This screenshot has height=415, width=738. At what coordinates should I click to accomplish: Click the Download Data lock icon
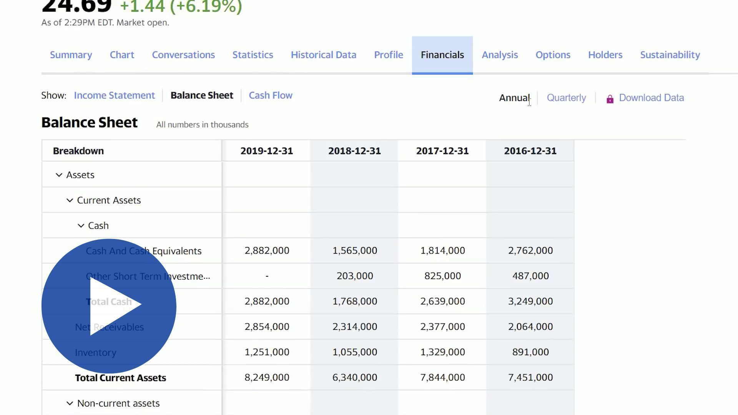610,99
